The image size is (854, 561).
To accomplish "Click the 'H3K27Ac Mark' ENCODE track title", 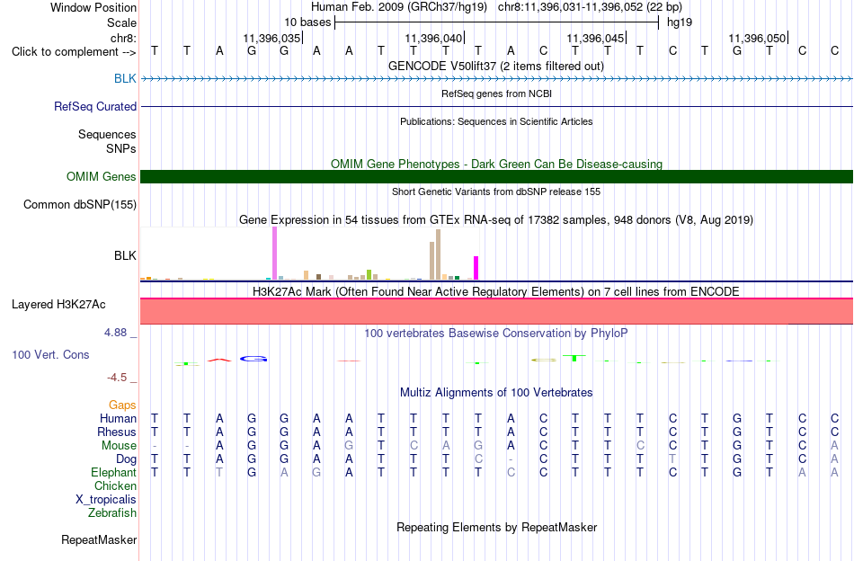I will pos(496,292).
